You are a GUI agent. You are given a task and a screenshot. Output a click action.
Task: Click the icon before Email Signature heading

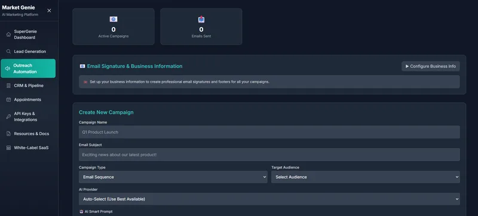pos(82,66)
